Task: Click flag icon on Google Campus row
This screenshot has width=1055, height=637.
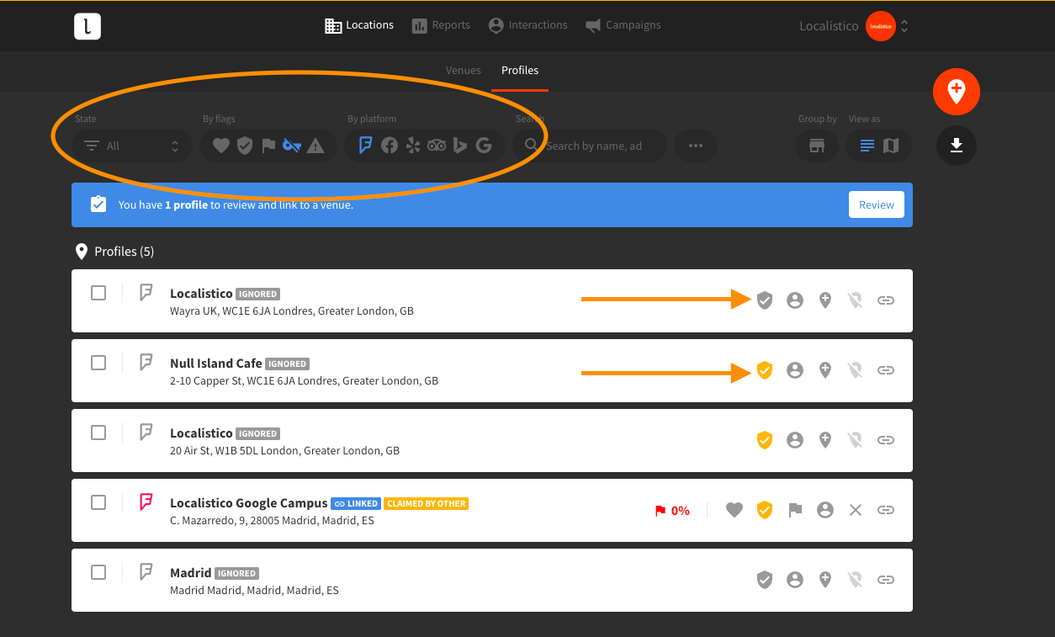Action: point(795,510)
